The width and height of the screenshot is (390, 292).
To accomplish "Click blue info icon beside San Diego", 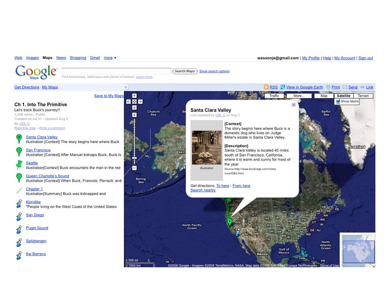I will click(x=19, y=217).
